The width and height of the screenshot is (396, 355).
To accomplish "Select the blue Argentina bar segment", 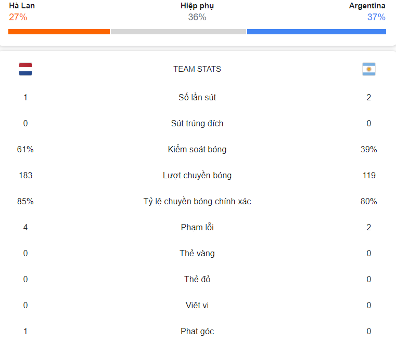I will [x=316, y=32].
